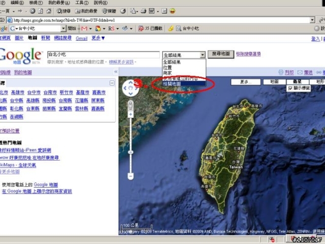Click the browser forward arrow

[20, 11]
